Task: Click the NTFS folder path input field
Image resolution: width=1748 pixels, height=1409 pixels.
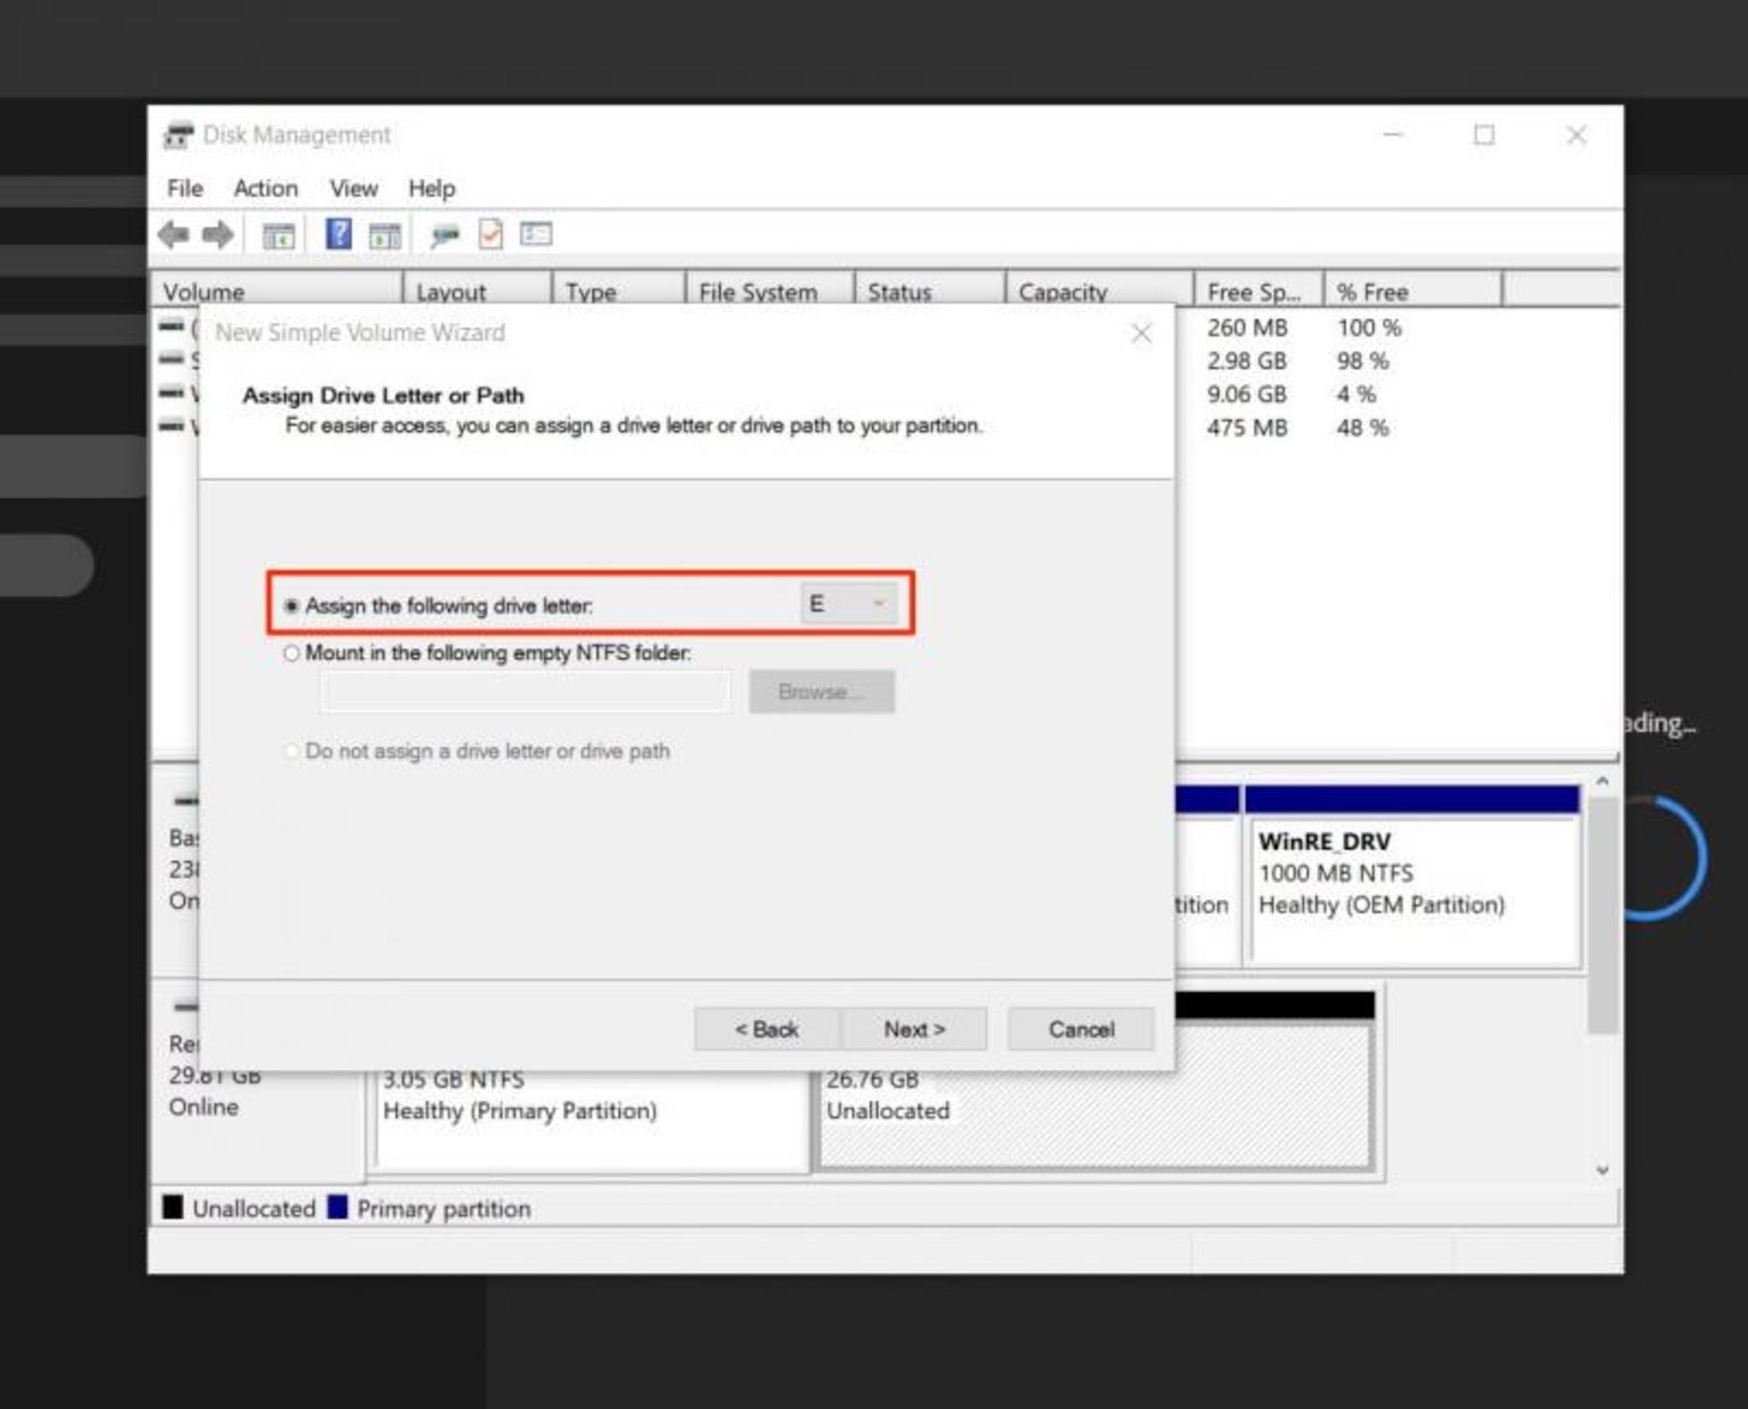Action: click(x=525, y=692)
